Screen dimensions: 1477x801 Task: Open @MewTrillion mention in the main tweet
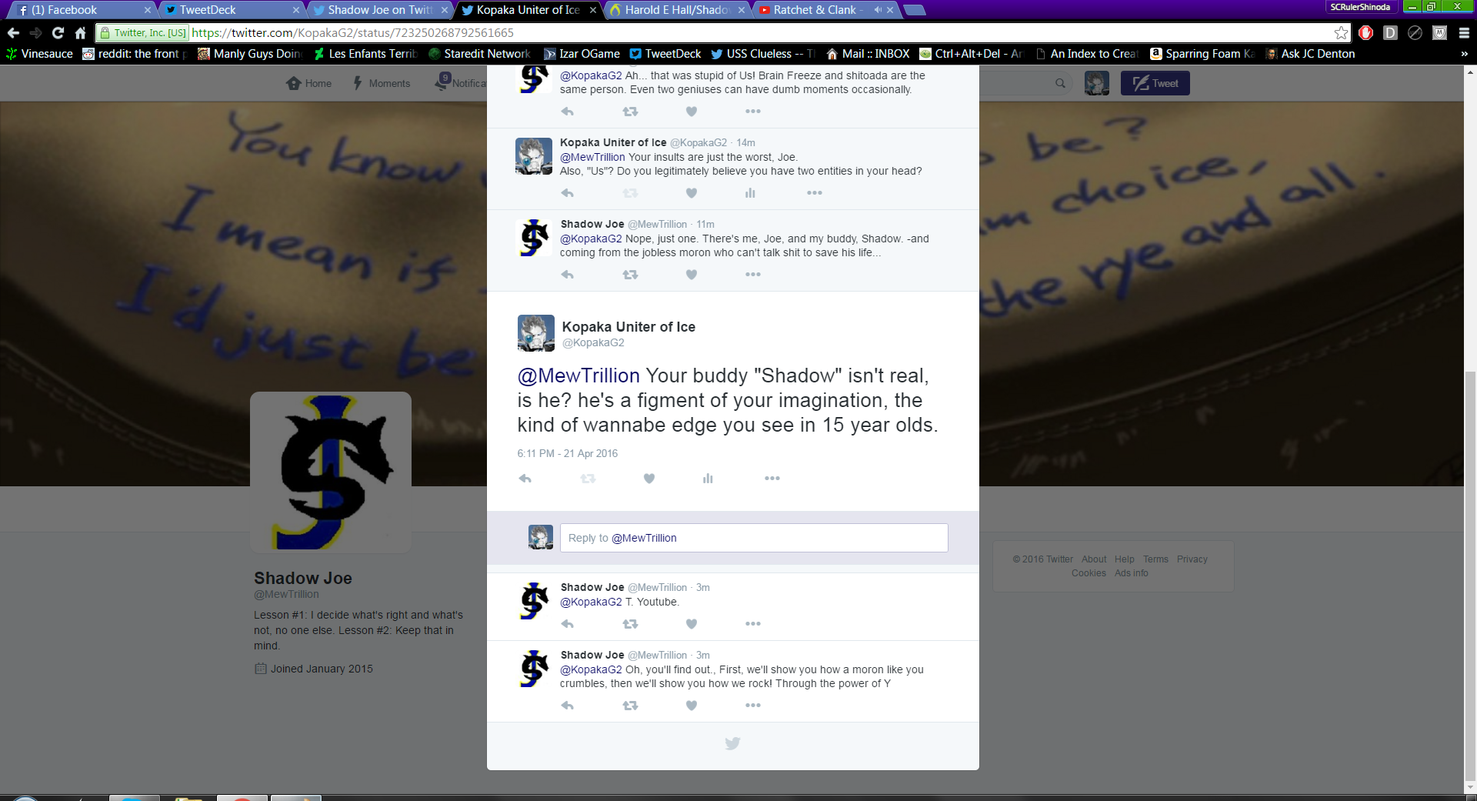point(578,375)
